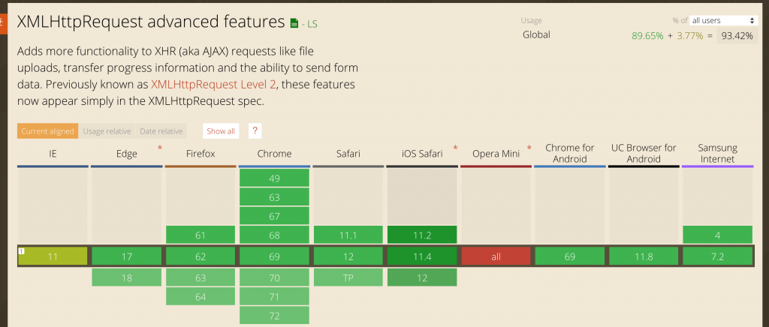Switch to Usage relative view
The image size is (769, 327).
tap(107, 131)
